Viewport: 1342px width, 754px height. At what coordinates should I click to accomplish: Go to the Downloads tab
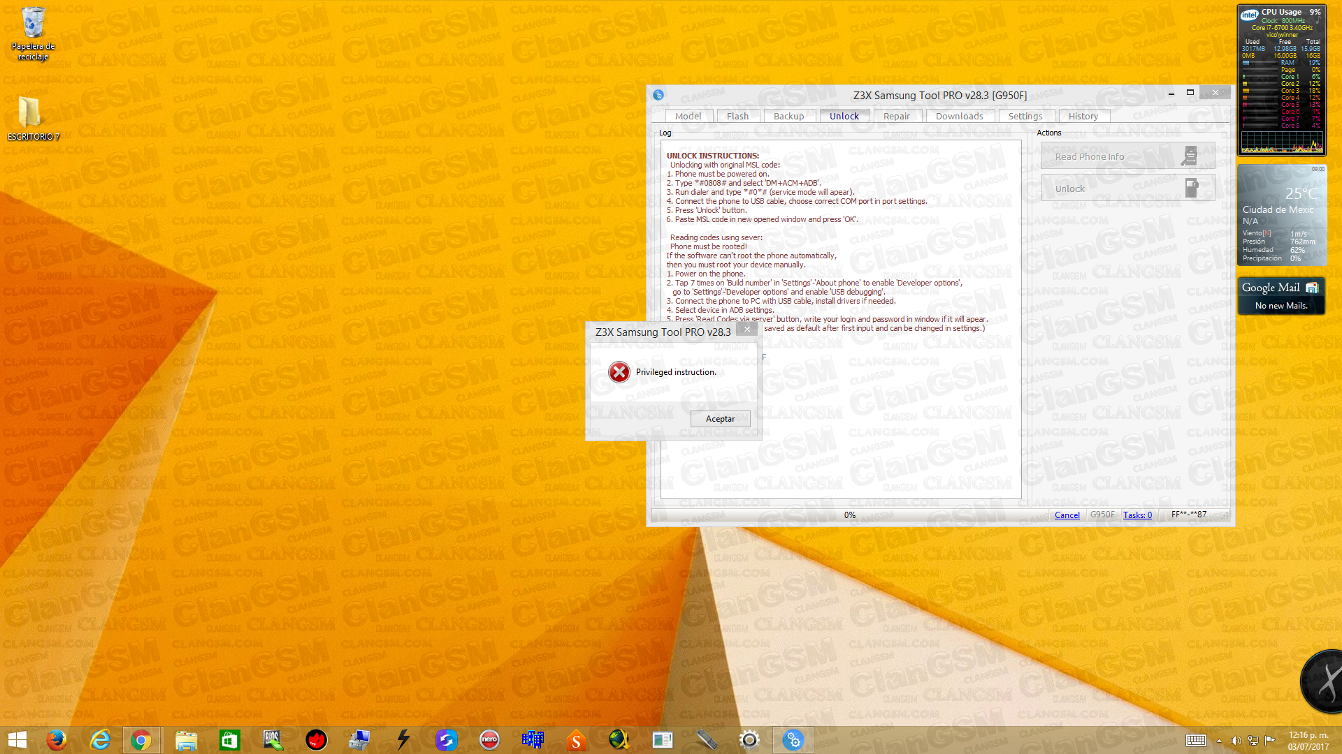click(x=959, y=116)
